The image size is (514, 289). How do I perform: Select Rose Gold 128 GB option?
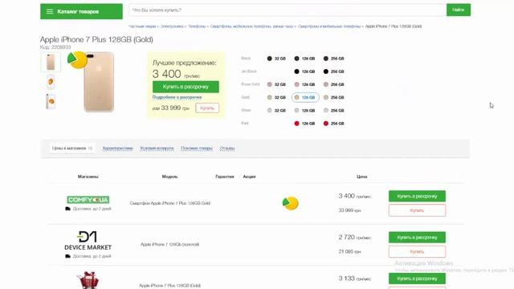(x=304, y=84)
